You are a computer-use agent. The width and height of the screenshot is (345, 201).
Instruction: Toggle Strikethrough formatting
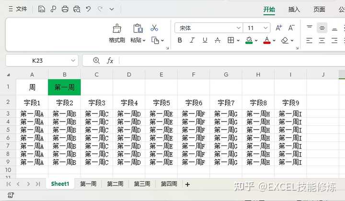pos(218,40)
